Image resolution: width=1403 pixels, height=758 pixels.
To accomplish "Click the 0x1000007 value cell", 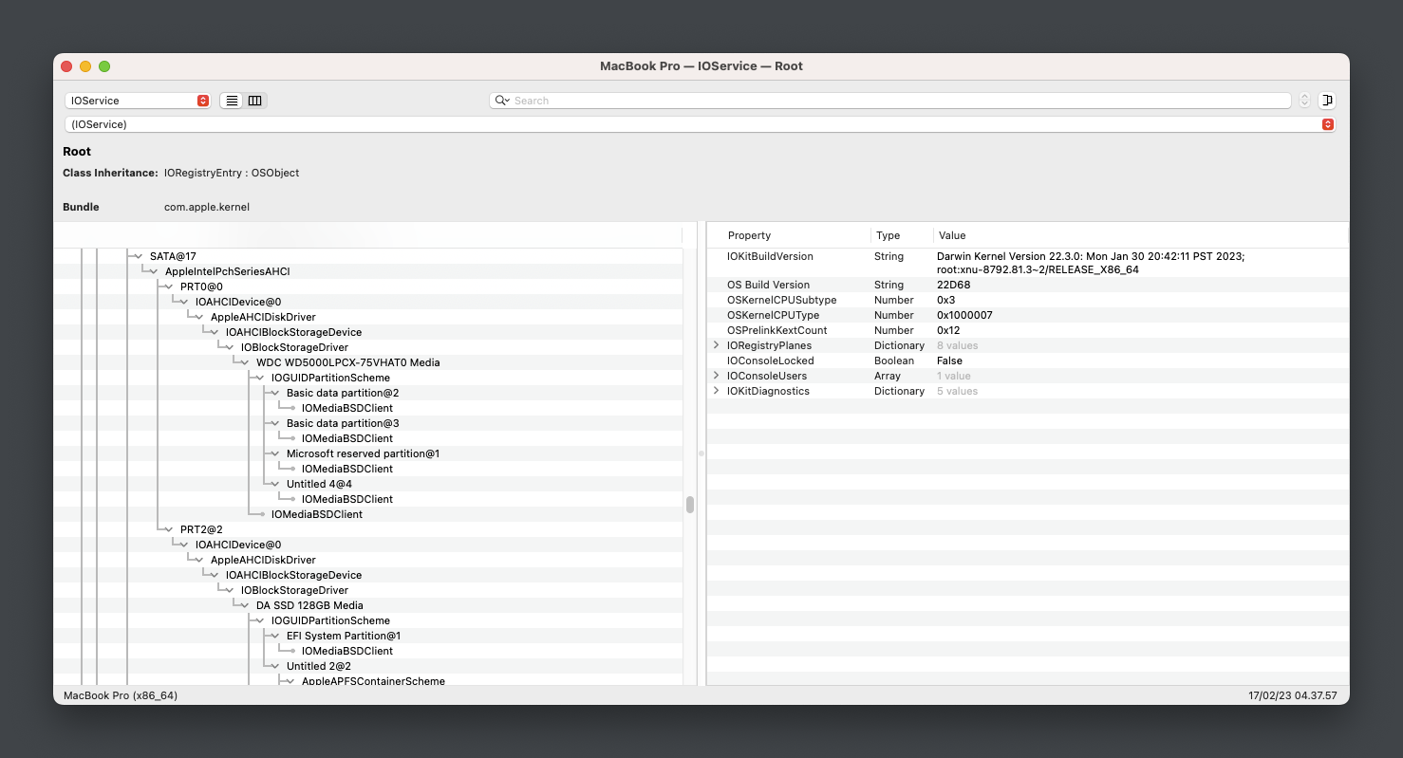I will point(964,315).
